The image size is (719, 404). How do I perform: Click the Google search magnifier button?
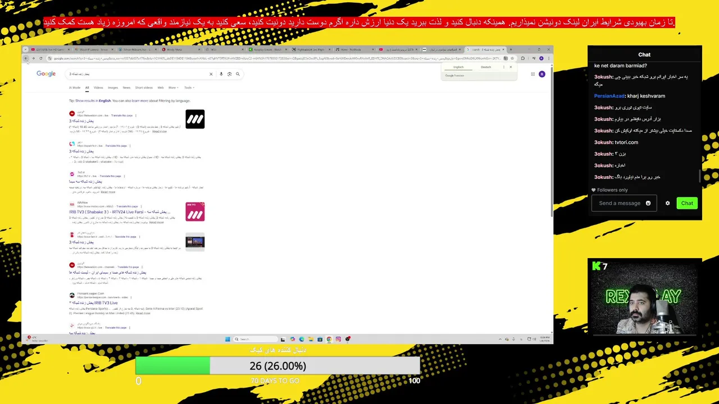click(x=238, y=74)
